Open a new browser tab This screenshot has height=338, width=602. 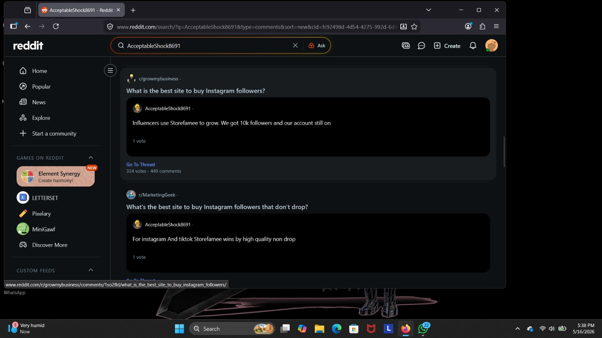point(133,10)
